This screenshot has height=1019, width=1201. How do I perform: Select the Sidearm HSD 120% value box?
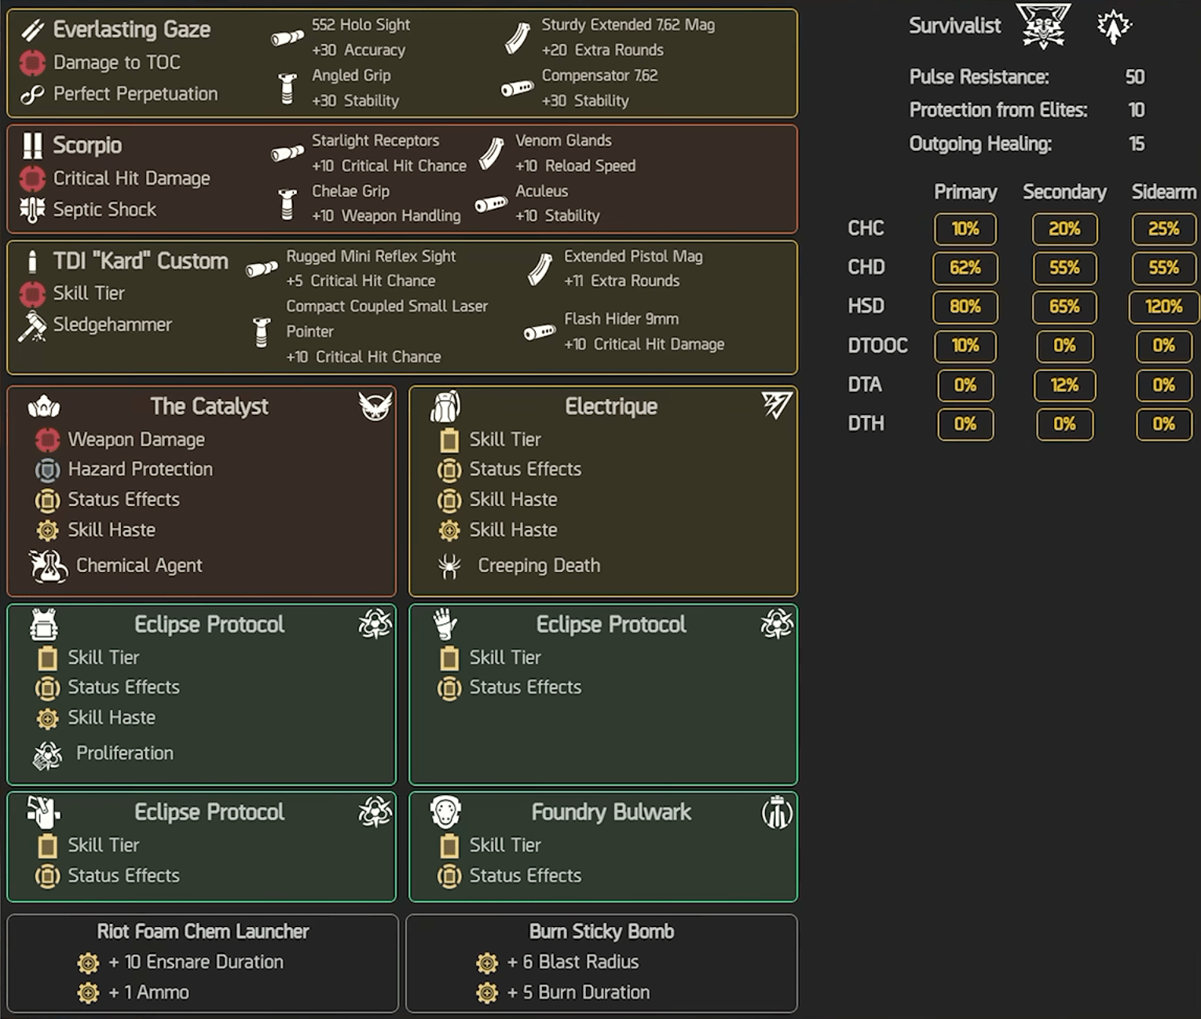(x=1163, y=306)
